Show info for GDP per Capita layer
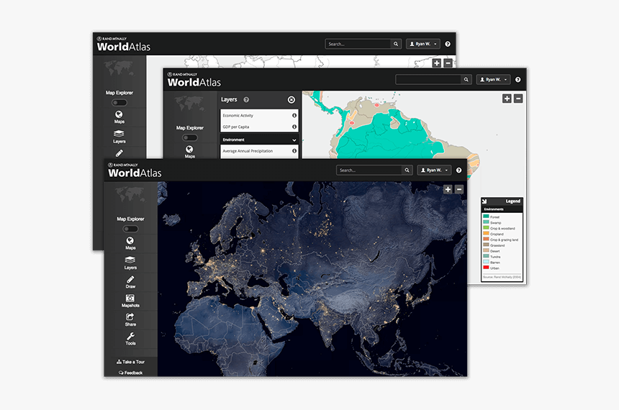 click(x=294, y=127)
